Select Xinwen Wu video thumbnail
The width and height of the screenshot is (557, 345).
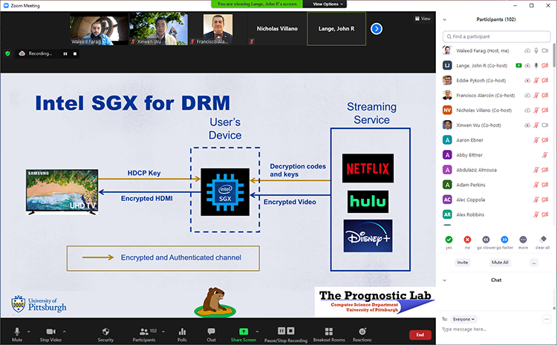click(x=158, y=29)
